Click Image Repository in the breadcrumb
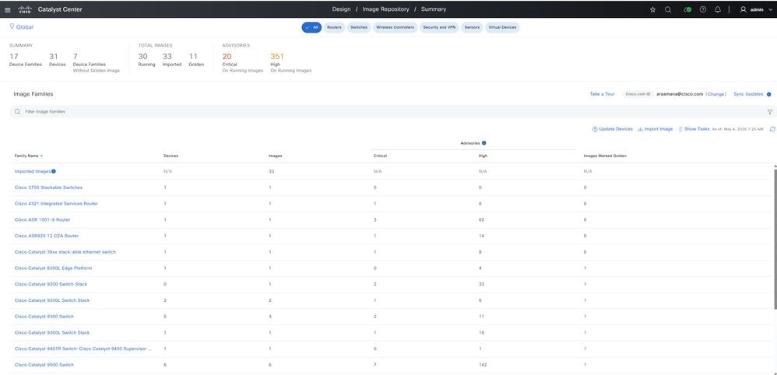Screen dimensions: 777x375 (x=385, y=9)
